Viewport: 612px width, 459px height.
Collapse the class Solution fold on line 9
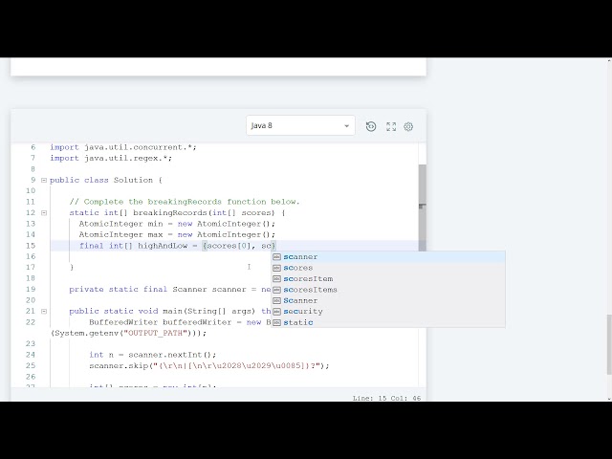(x=44, y=180)
